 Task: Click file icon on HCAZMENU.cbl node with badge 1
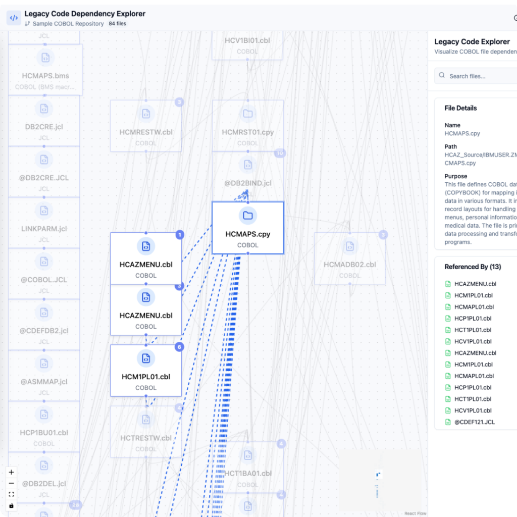pyautogui.click(x=146, y=246)
